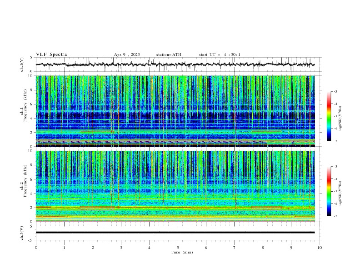Click the ch.1 colorbar 'log(PSD)(V²/Hz)' label
Image resolution: width=360 pixels, height=278 pixels.
(340, 119)
